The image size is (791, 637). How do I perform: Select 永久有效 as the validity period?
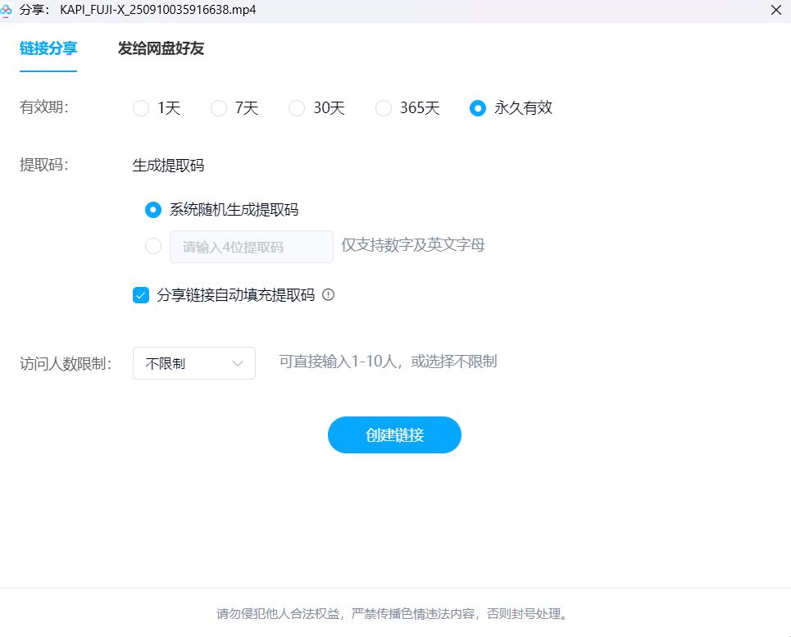pyautogui.click(x=478, y=108)
